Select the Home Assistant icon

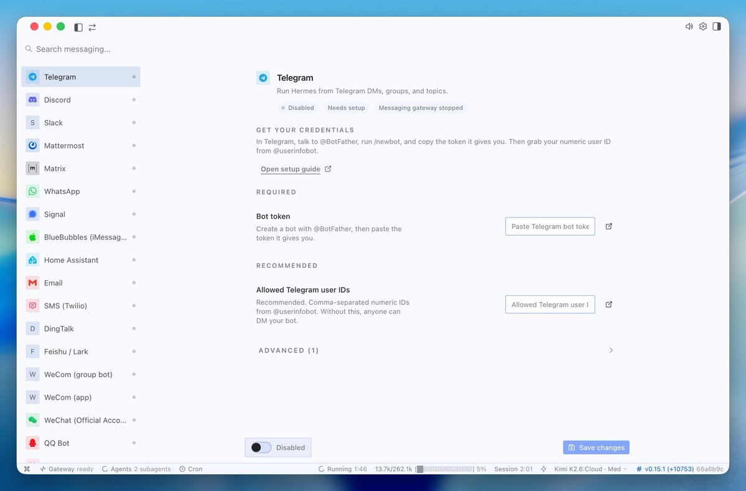tap(32, 260)
